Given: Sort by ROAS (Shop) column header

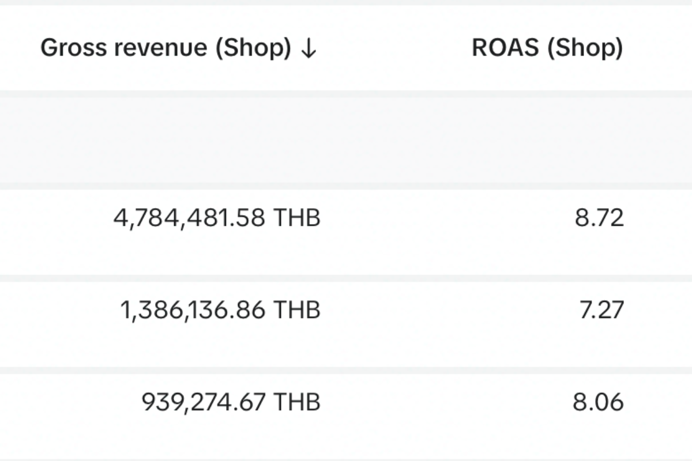Looking at the screenshot, I should click(x=547, y=48).
